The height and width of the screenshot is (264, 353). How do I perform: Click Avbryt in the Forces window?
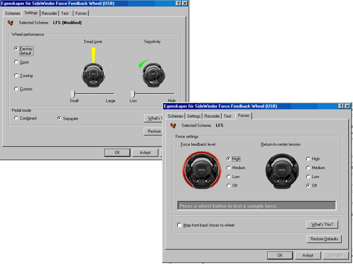click(308, 255)
